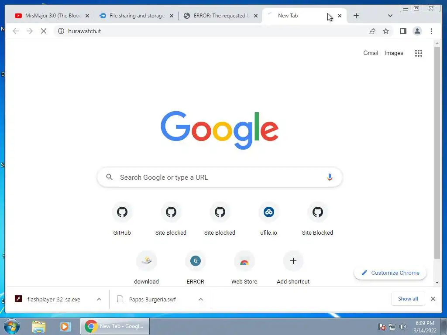Open the network tray icon
Image resolution: width=447 pixels, height=335 pixels.
click(392, 327)
